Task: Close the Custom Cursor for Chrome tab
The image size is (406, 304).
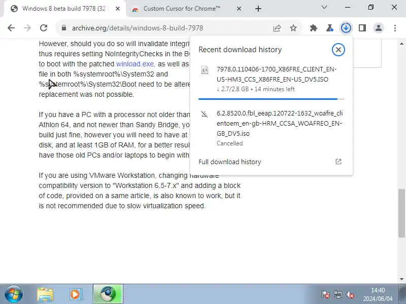Action: [x=239, y=9]
